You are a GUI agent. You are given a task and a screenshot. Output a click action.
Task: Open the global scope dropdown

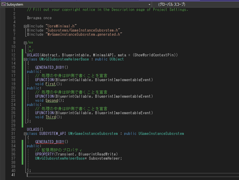(195, 4)
